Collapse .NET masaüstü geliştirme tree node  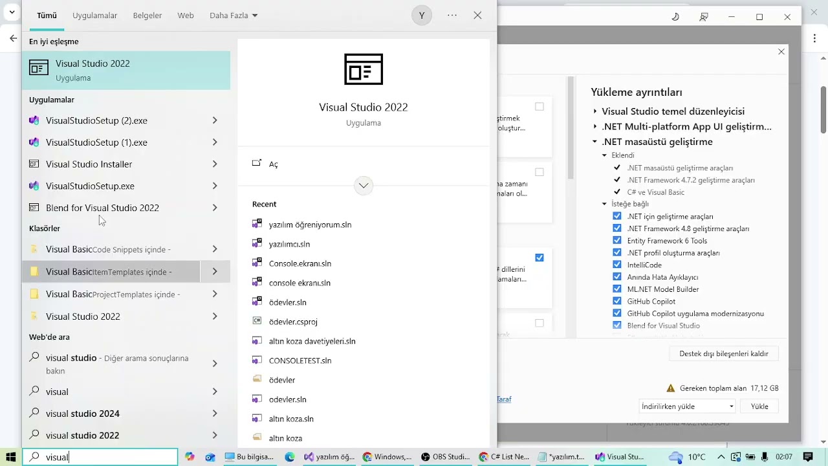point(595,142)
